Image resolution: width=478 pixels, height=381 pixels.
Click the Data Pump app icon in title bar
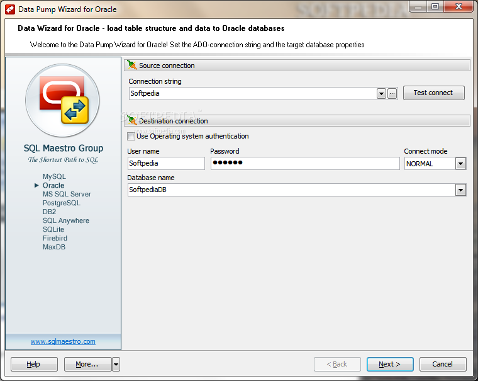click(10, 9)
